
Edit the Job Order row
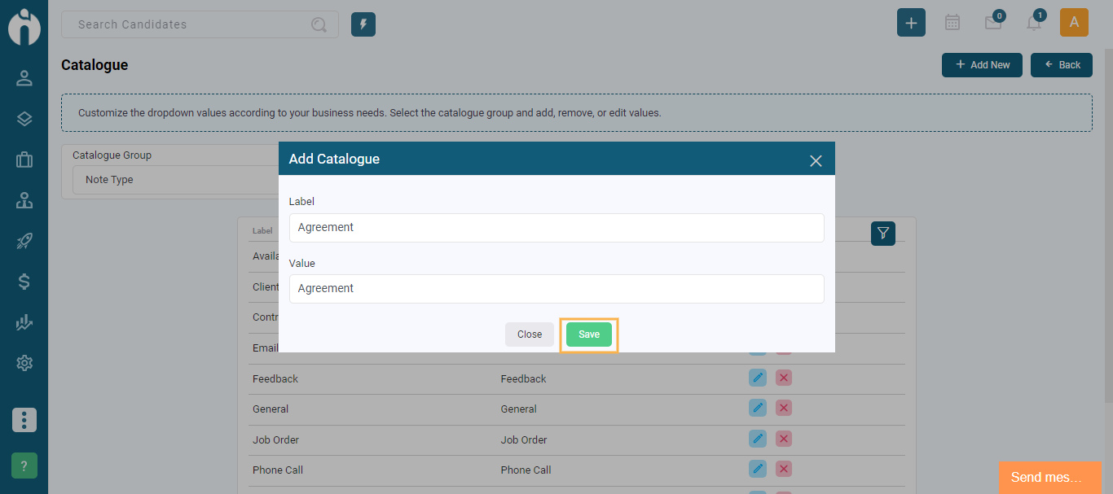[758, 439]
